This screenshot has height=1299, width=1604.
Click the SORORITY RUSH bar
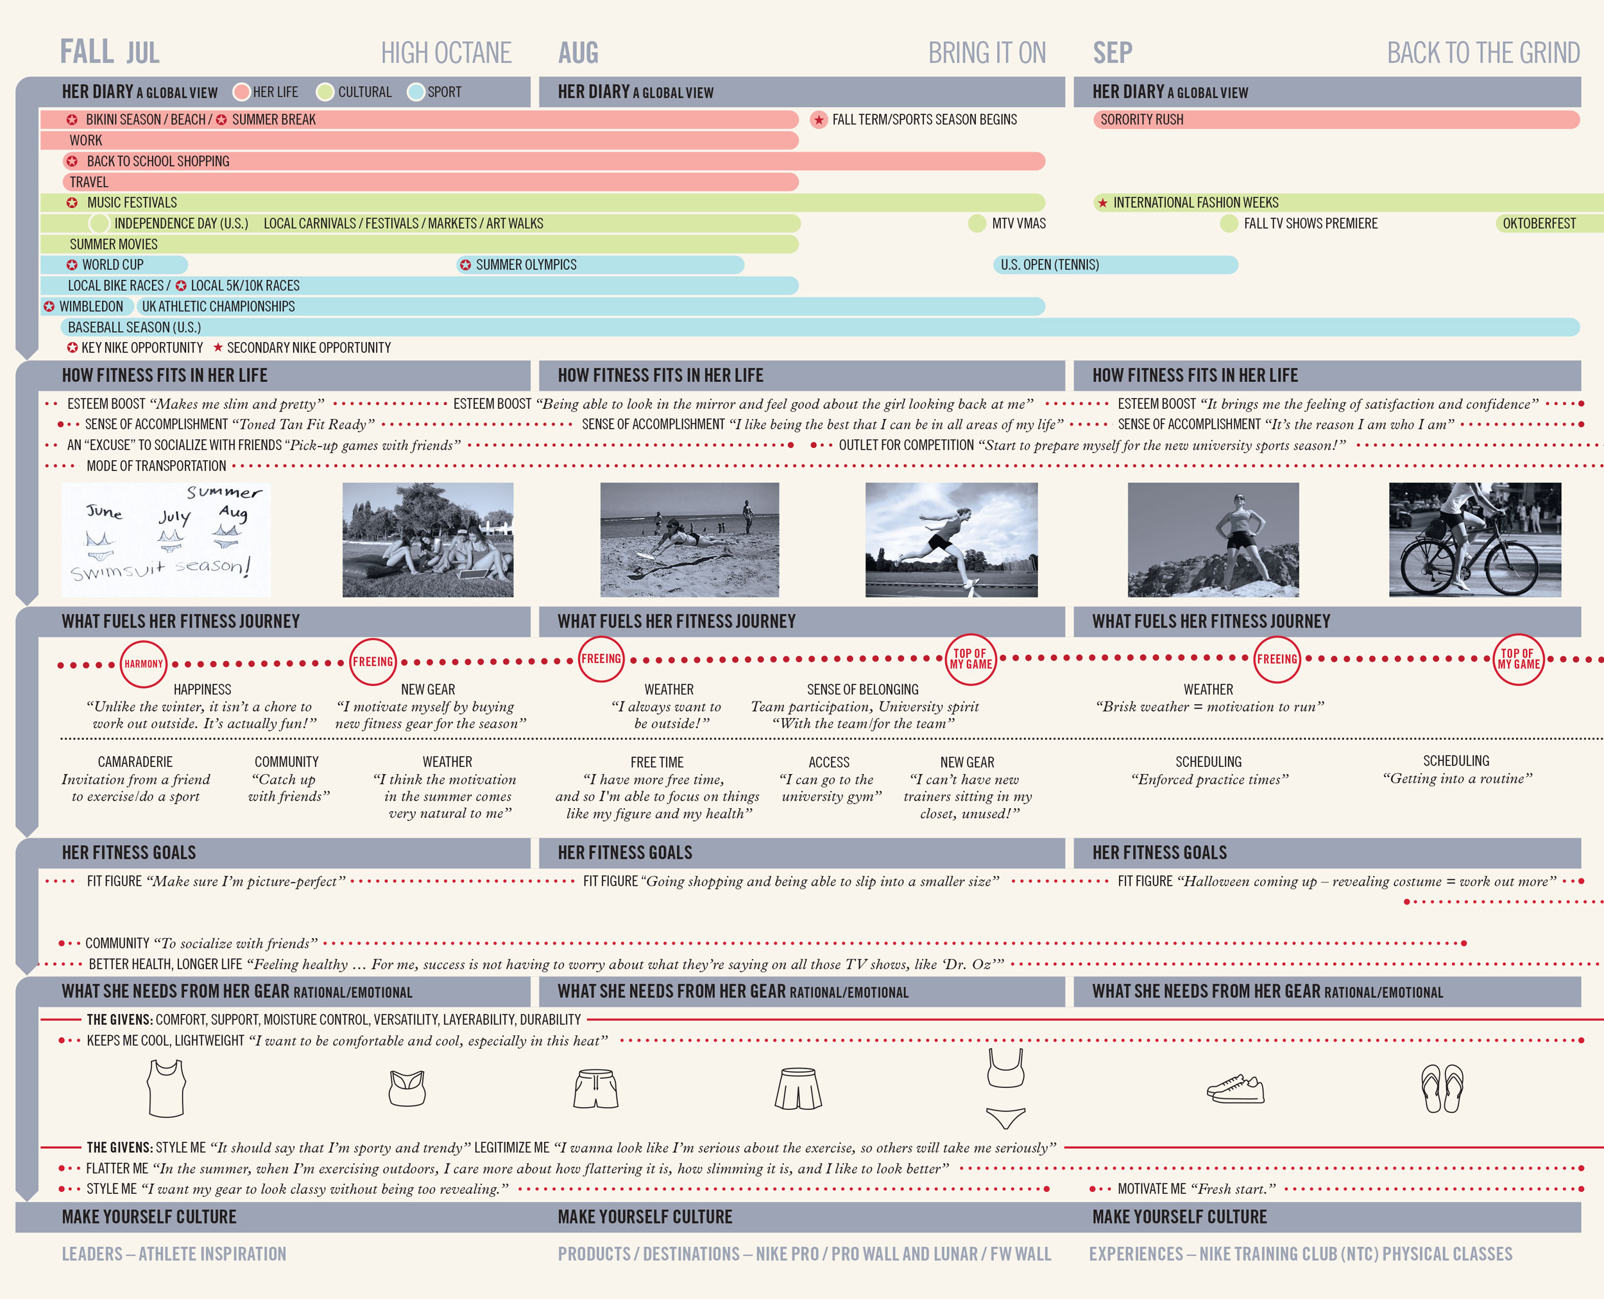[x=1336, y=120]
